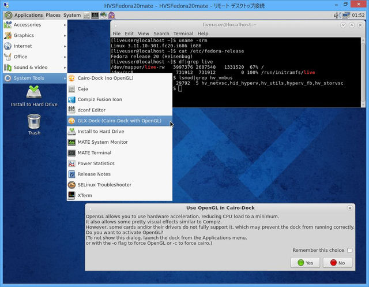Open the volume speaker tray icon
The image size is (369, 287).
point(337,16)
